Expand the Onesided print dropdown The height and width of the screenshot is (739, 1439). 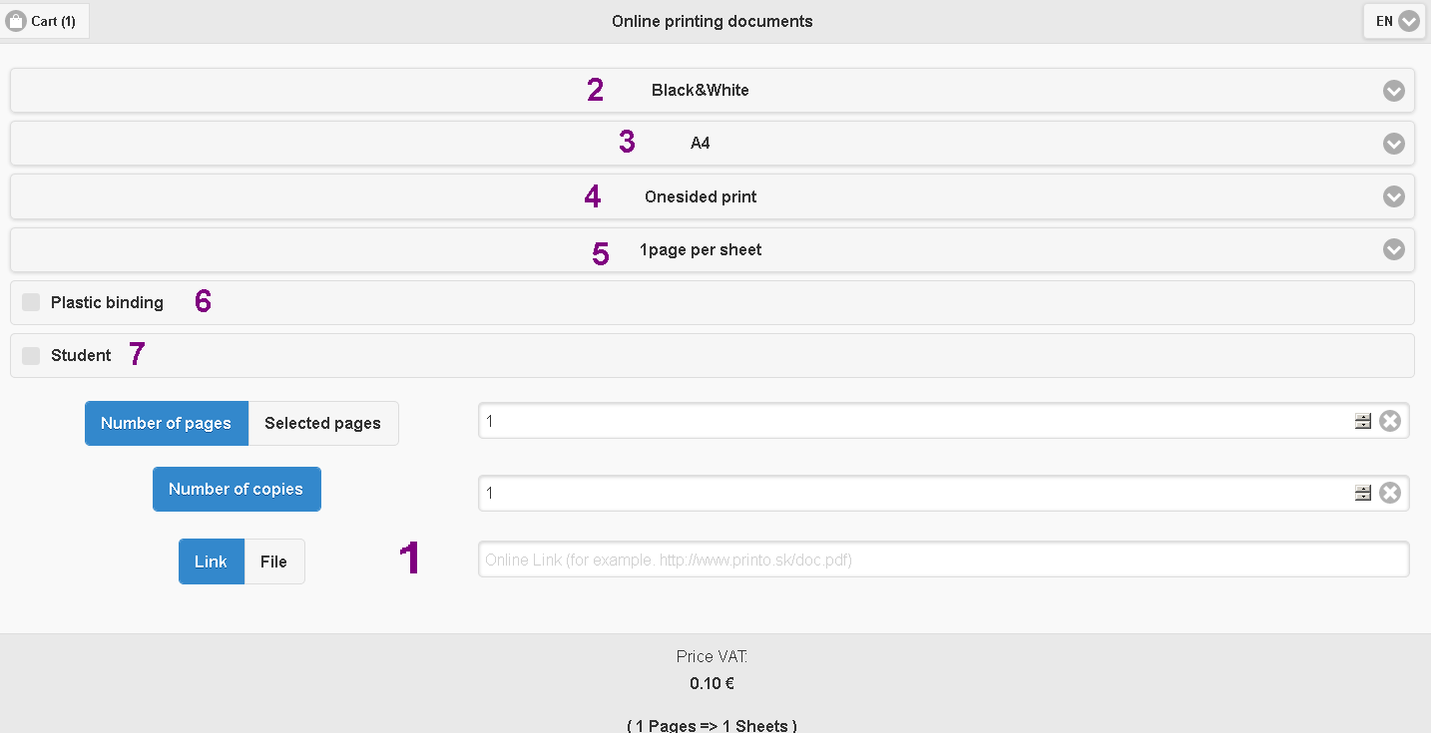(x=712, y=197)
